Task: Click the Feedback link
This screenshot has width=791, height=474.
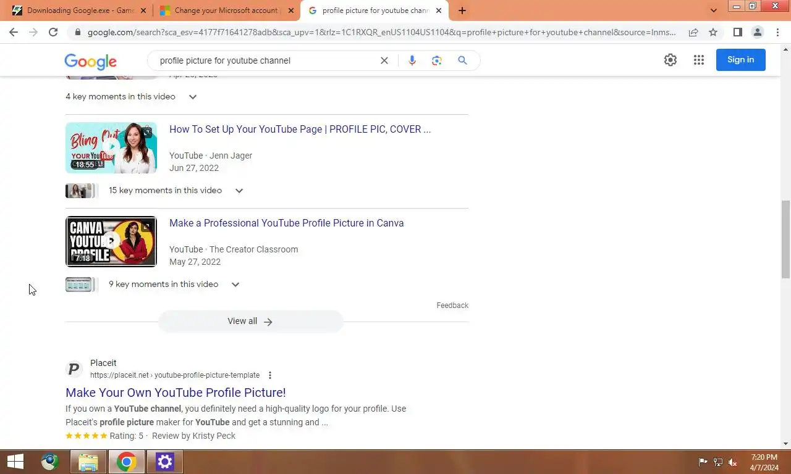Action: [x=452, y=306]
